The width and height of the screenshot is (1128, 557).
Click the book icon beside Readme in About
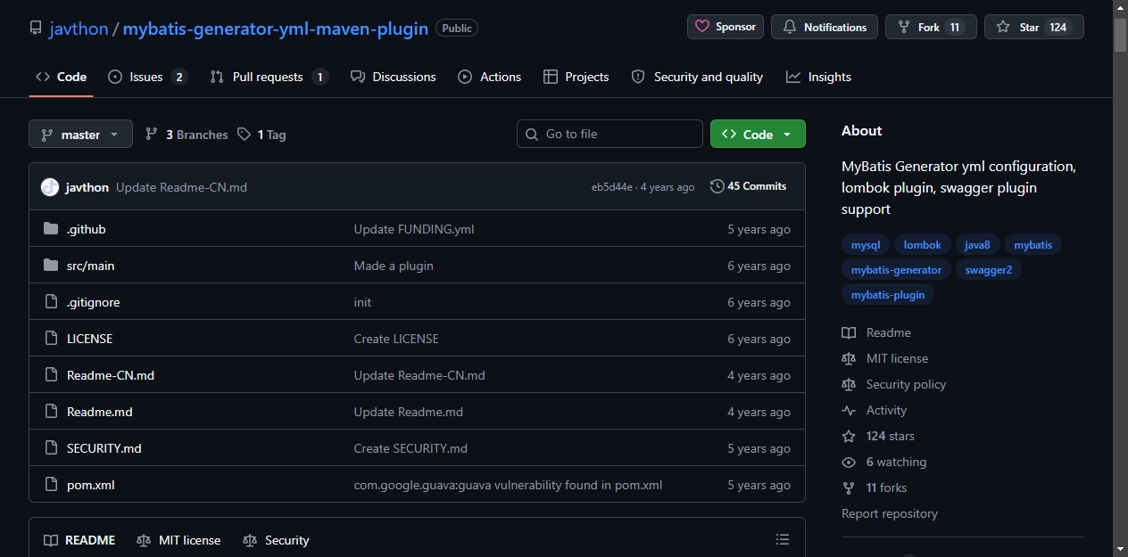[849, 332]
